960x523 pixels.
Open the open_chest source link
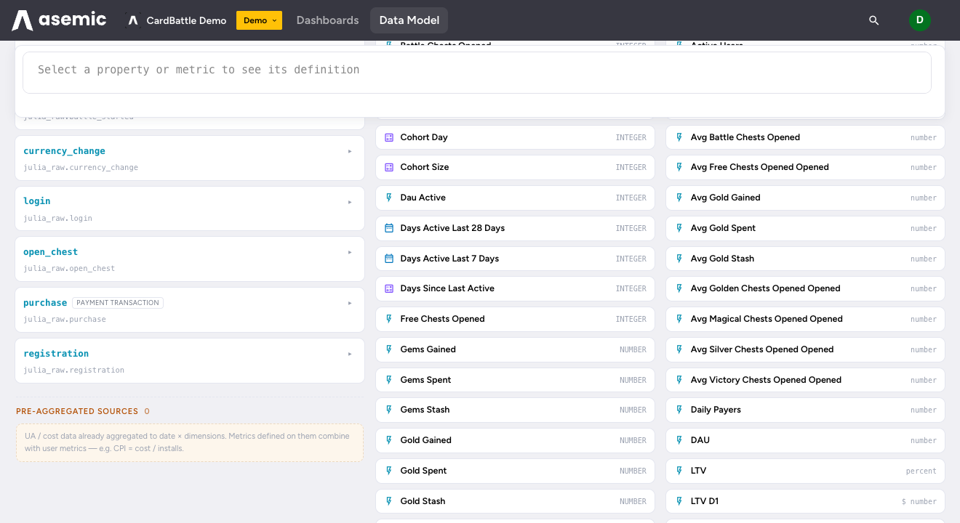tap(50, 252)
